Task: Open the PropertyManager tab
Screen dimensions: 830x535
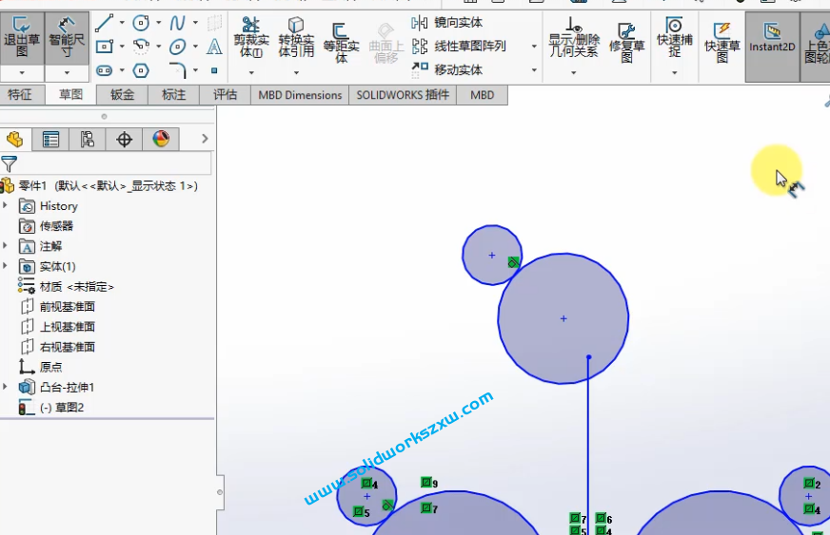Action: click(x=50, y=140)
